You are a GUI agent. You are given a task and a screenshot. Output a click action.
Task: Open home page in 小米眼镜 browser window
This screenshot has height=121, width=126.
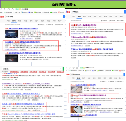pos(12,9)
